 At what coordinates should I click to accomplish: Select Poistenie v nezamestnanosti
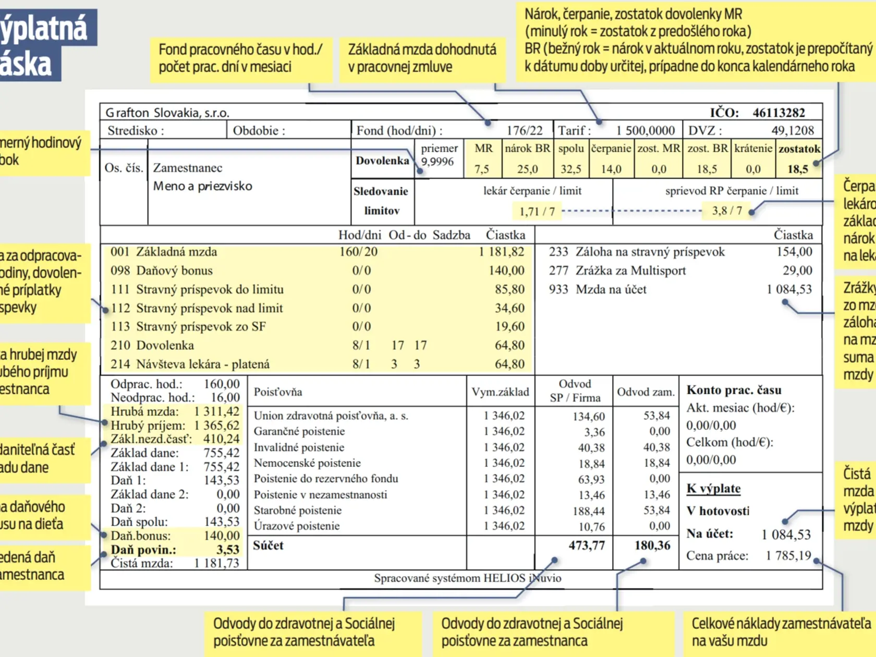pyautogui.click(x=320, y=494)
